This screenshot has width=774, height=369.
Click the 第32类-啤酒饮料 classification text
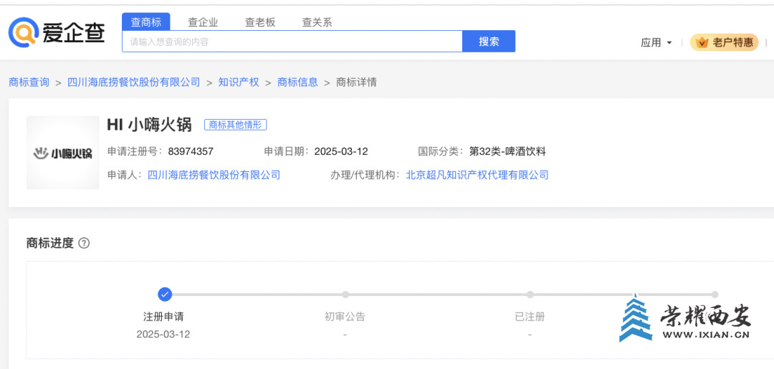coord(507,151)
